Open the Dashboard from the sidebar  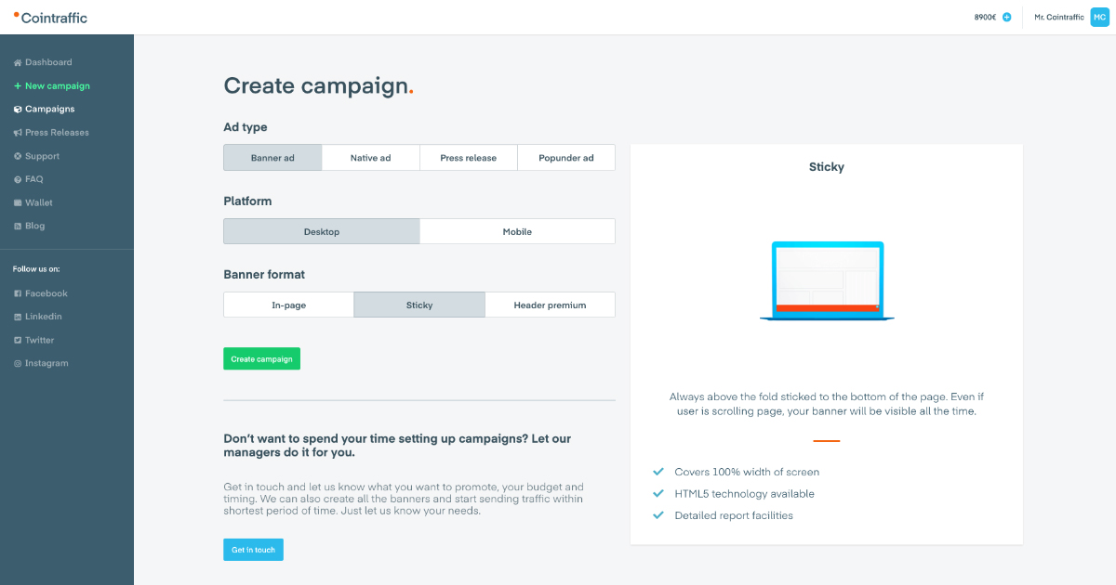(46, 62)
